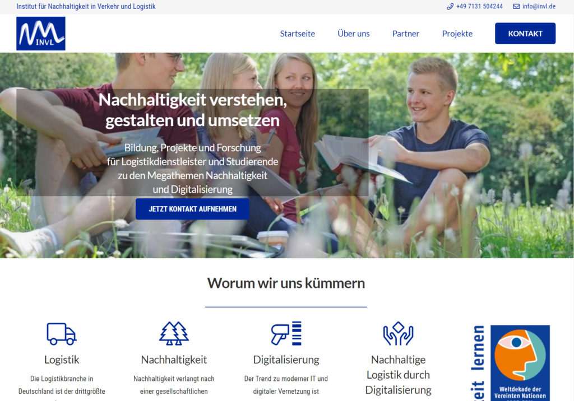Click the Digitalisierung section heading
The image size is (574, 401).
286,360
